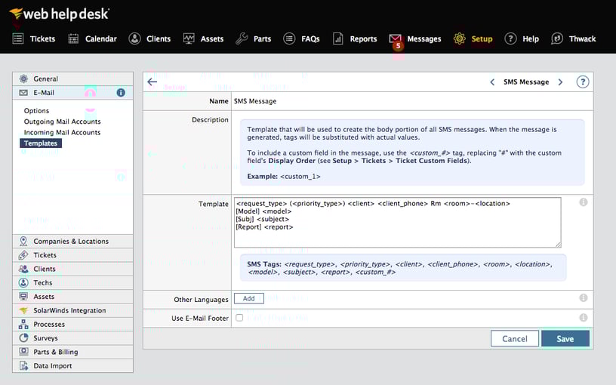Go to previous template with left chevron

492,82
